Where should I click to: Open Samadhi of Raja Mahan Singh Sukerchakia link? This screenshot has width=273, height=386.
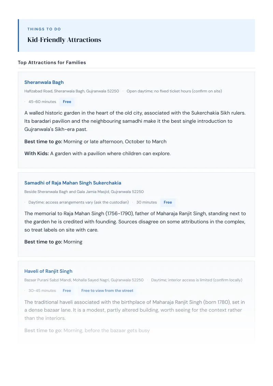(x=73, y=183)
